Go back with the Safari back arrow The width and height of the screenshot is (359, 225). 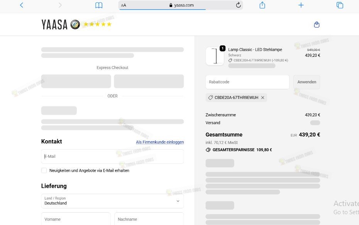22,5
